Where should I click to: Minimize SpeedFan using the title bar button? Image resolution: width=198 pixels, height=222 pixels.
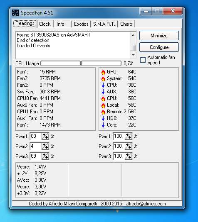click(146, 11)
